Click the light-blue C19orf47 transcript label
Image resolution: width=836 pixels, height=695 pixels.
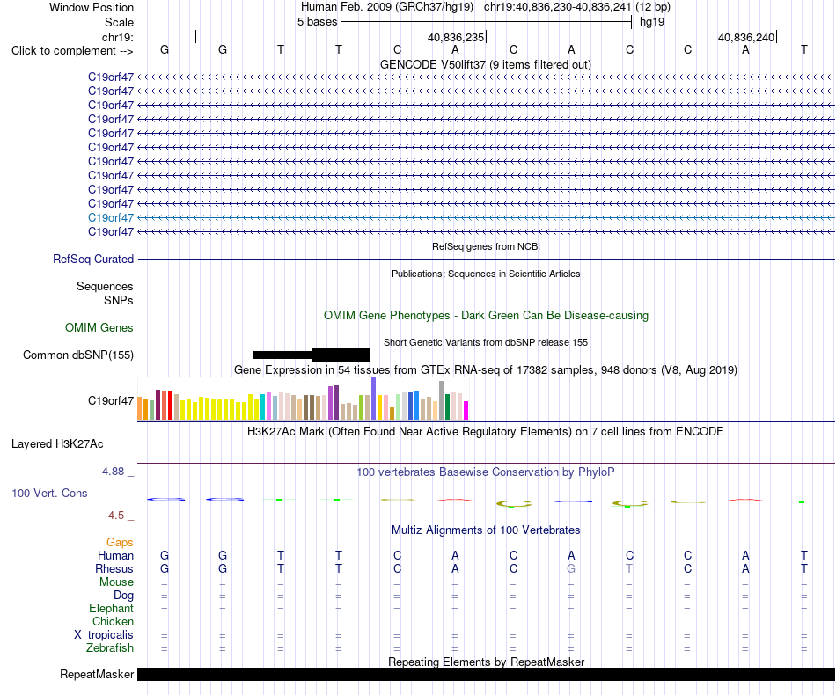coord(111,217)
